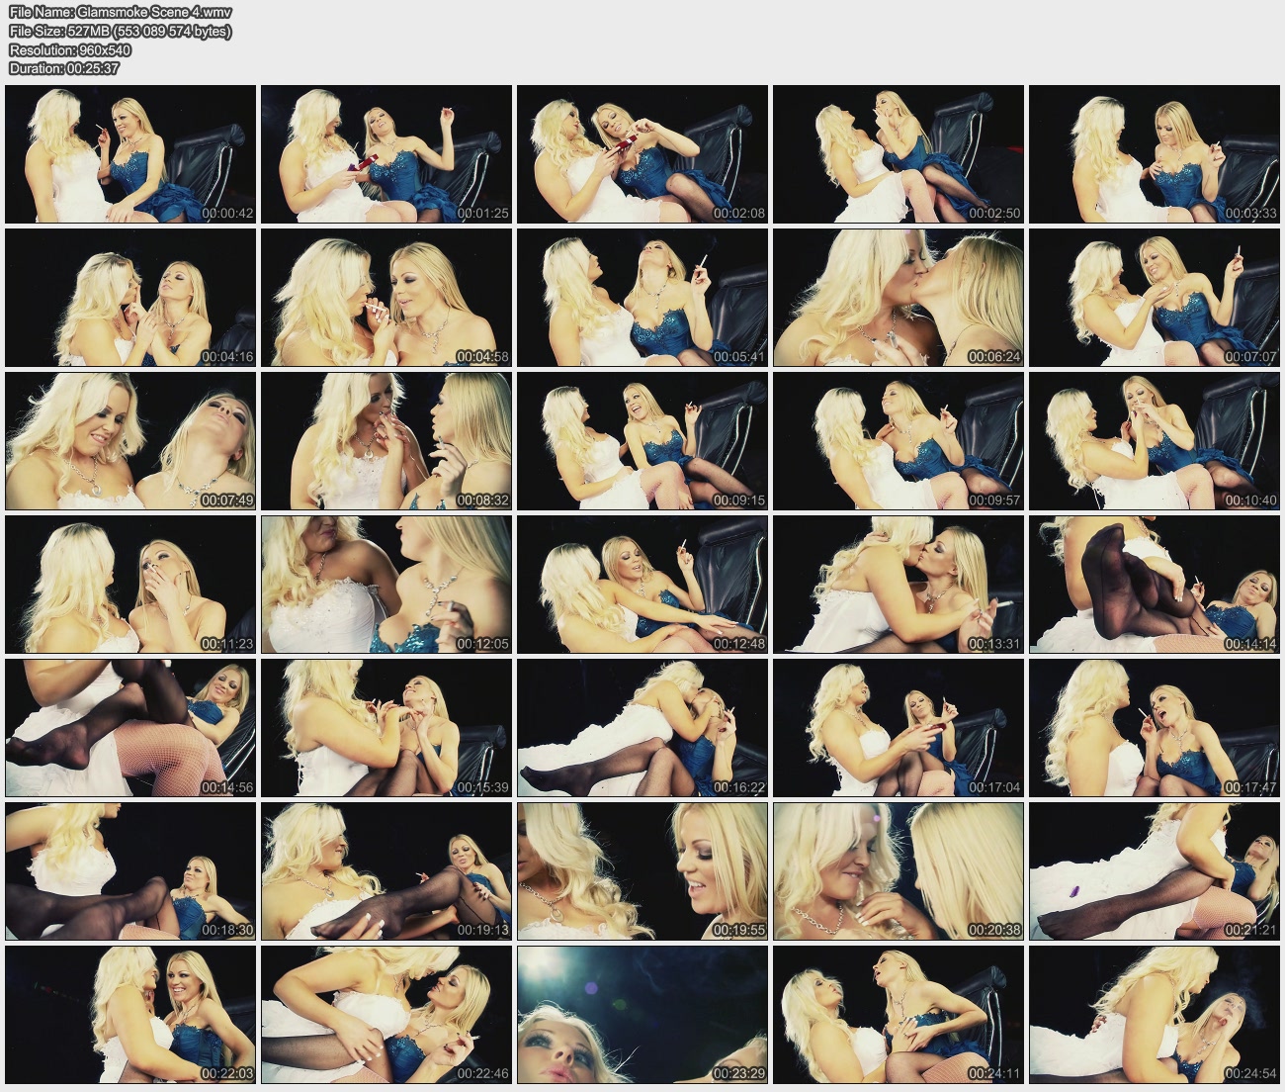
Task: Click the Duration 00:25:37 text
Action: [x=64, y=68]
